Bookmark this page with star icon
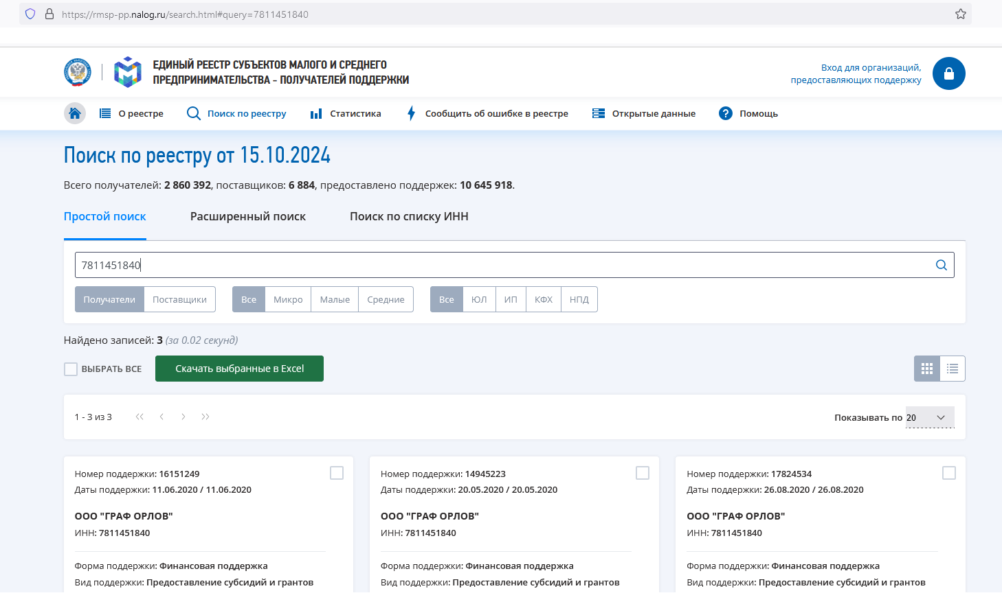Screen dimensions: 1002x593 pos(961,14)
